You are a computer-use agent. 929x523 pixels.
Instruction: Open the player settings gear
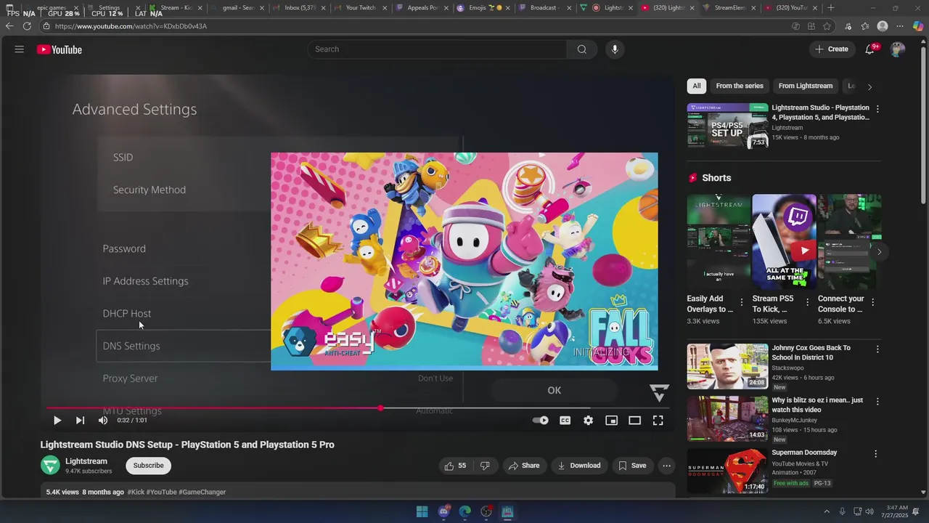589,421
